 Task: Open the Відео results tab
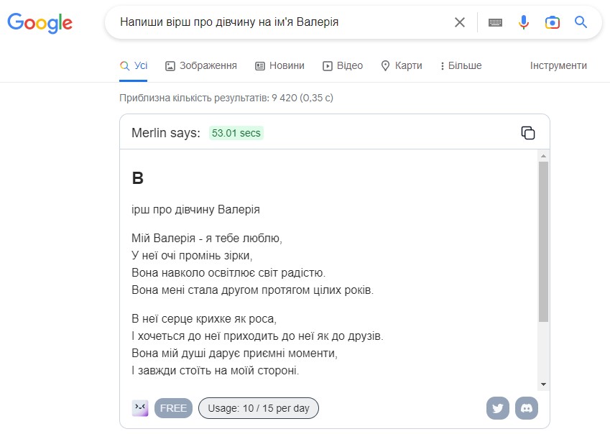[343, 65]
